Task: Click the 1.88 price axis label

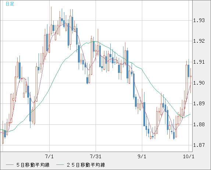Action: click(x=199, y=124)
